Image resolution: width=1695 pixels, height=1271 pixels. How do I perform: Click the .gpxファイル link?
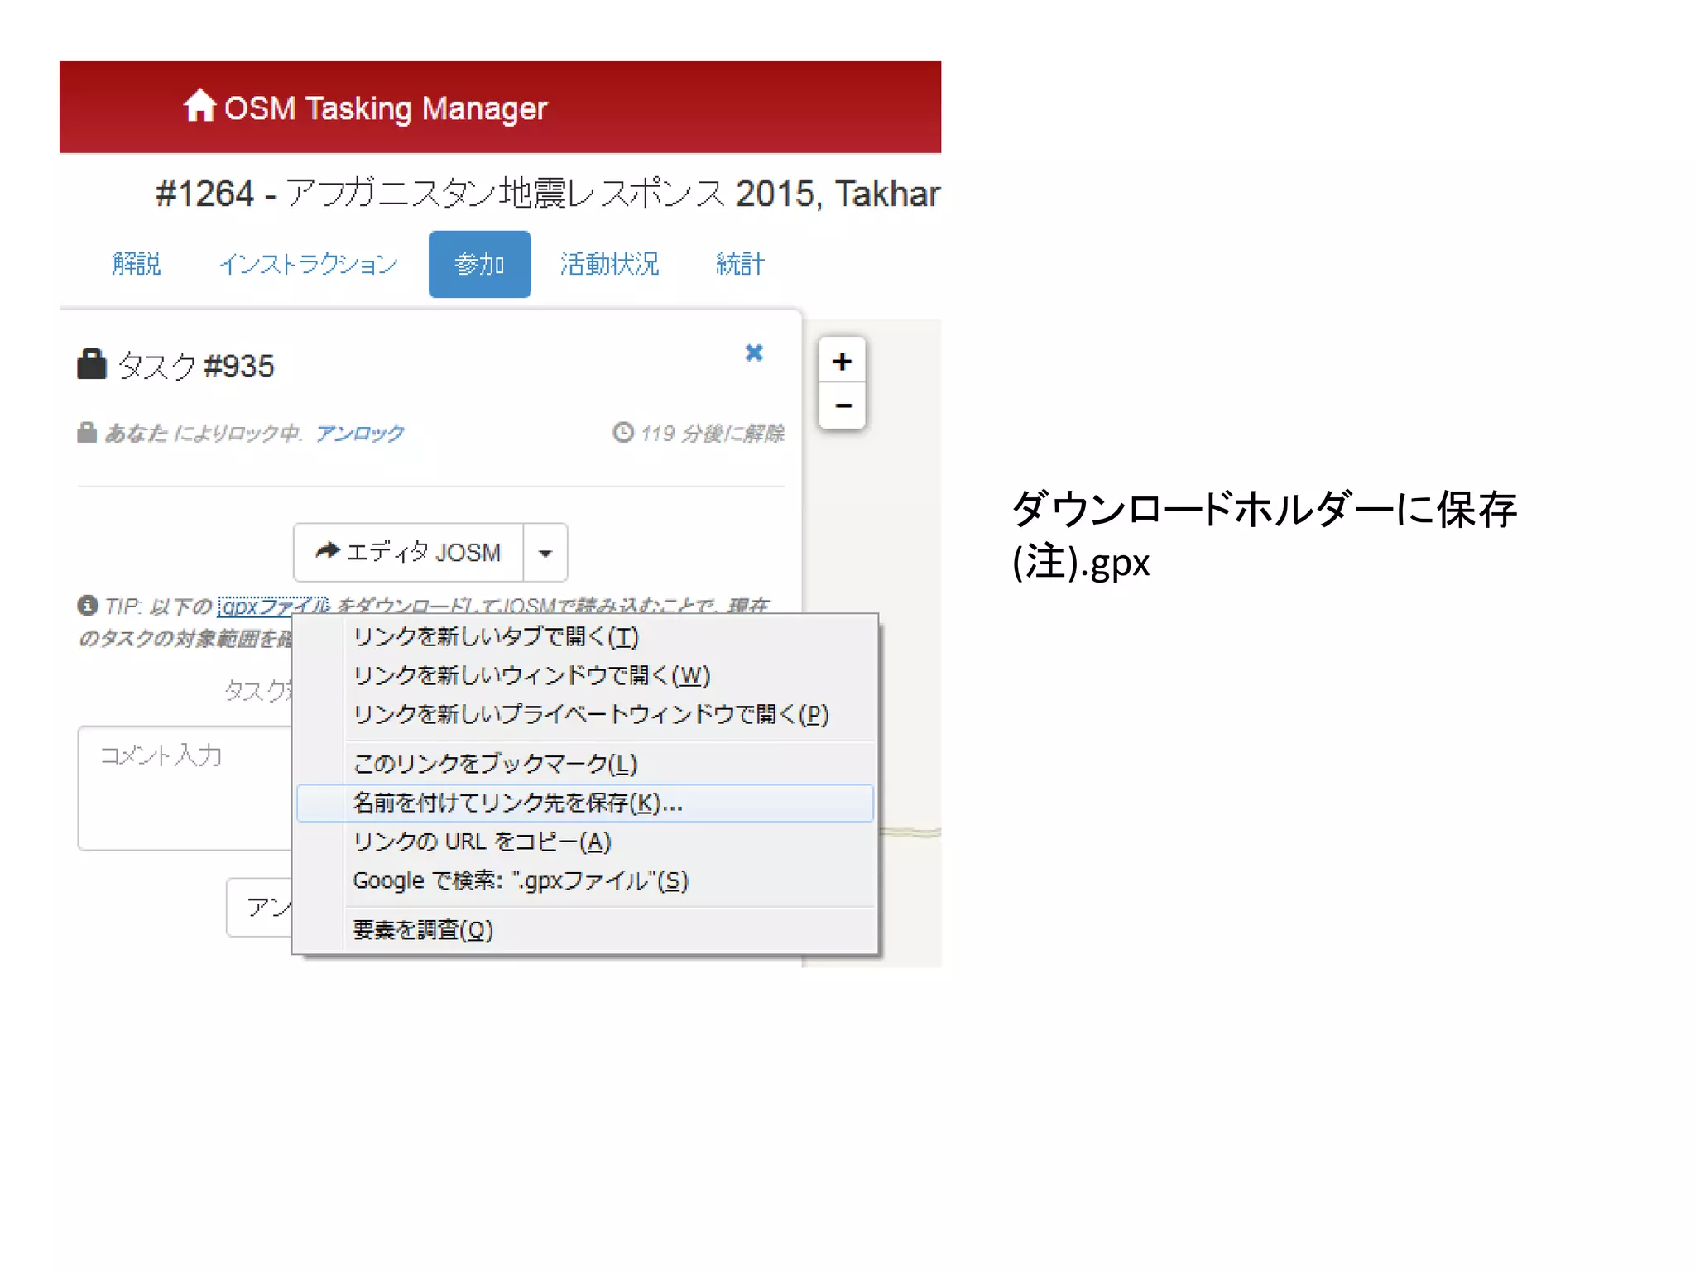point(274,607)
